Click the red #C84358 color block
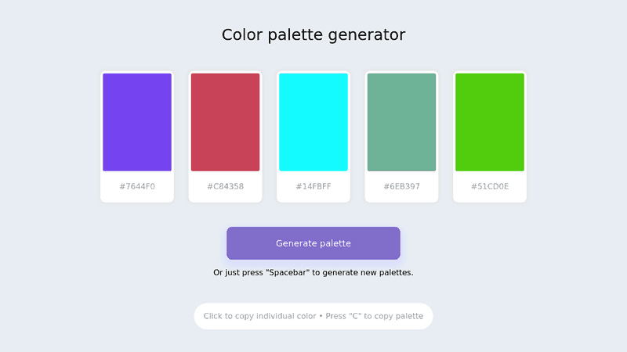The image size is (627, 352). click(225, 122)
